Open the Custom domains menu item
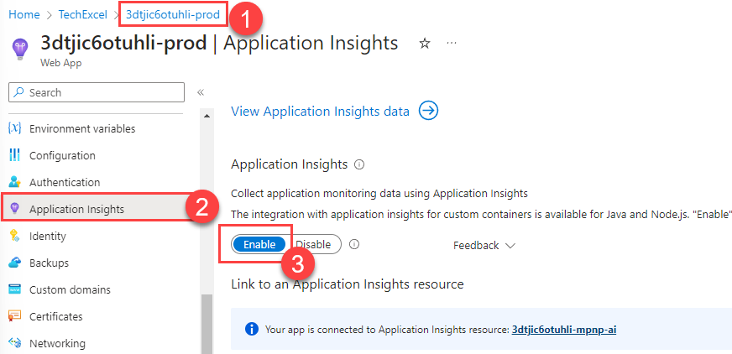732x354 pixels. click(70, 289)
